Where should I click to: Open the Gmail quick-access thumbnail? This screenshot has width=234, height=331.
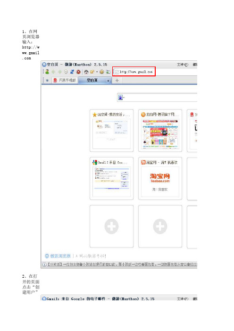tap(111, 182)
